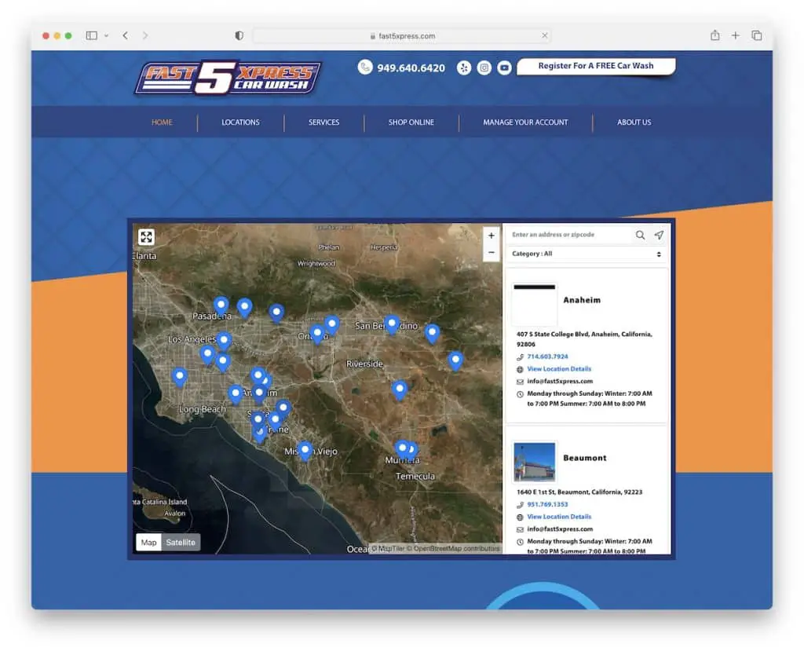Click Anaheim info@fast5xpress.com email
The width and height of the screenshot is (804, 651).
560,381
